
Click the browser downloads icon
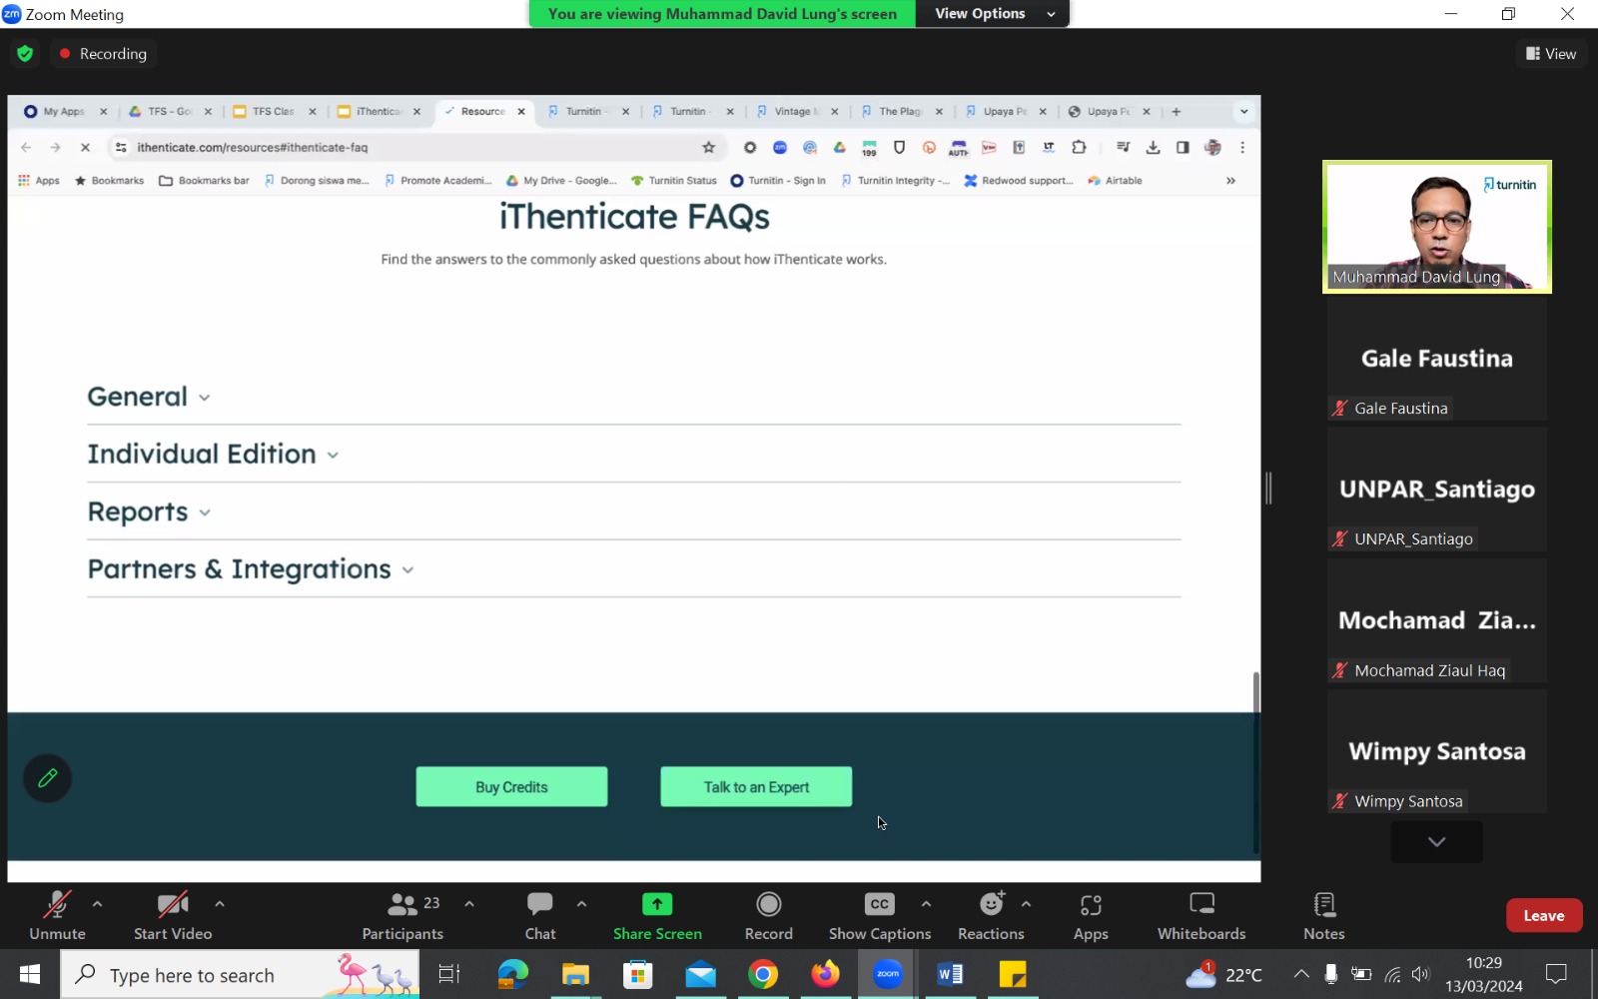click(1153, 148)
